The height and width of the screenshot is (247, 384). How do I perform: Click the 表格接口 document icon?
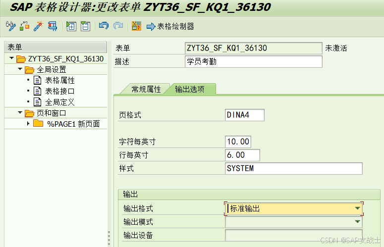click(37, 91)
